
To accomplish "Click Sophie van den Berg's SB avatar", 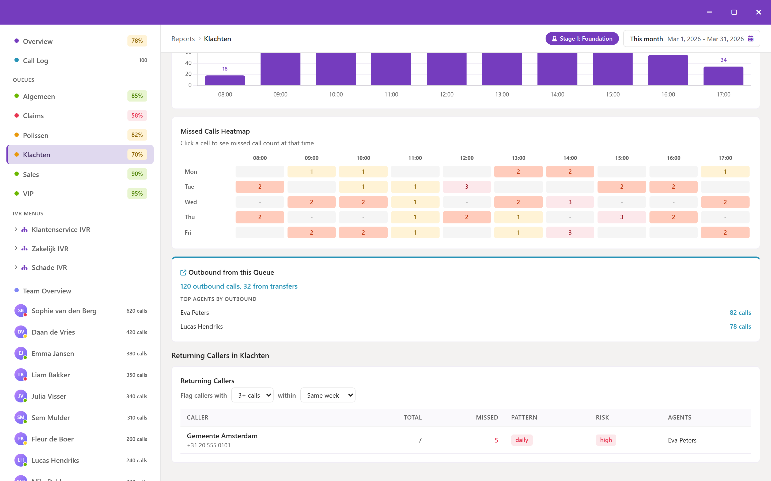I will [x=21, y=311].
